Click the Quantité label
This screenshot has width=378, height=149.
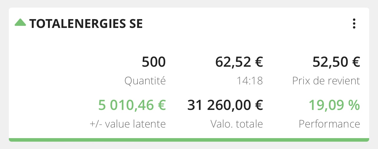pos(145,81)
